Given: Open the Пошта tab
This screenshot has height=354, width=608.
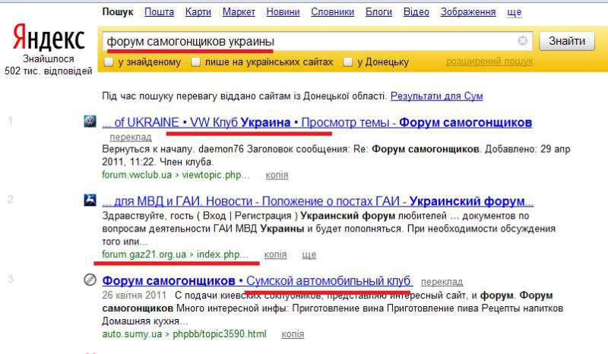Looking at the screenshot, I should tap(159, 12).
